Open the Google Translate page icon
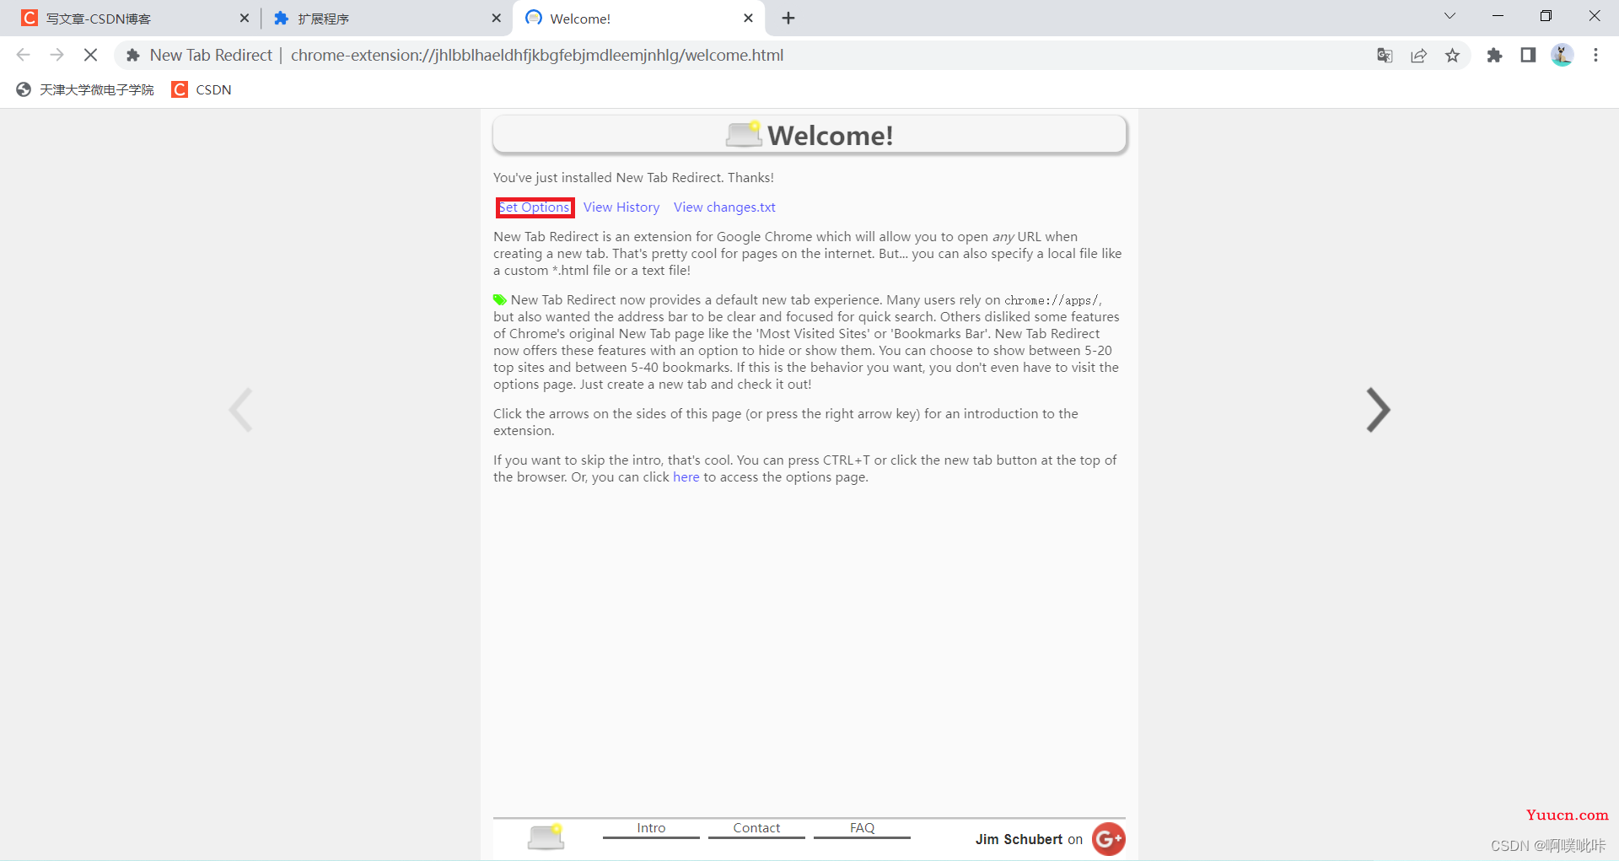The height and width of the screenshot is (861, 1619). click(x=1385, y=55)
